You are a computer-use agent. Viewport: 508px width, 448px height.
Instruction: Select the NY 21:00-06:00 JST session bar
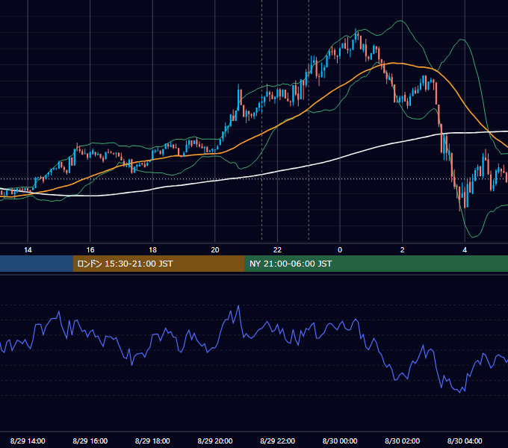376,264
